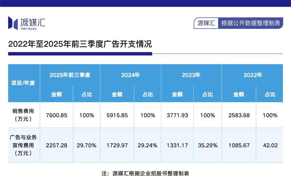Click the value 3771.93
Viewport: 291px width, 186px height.
[x=177, y=116]
